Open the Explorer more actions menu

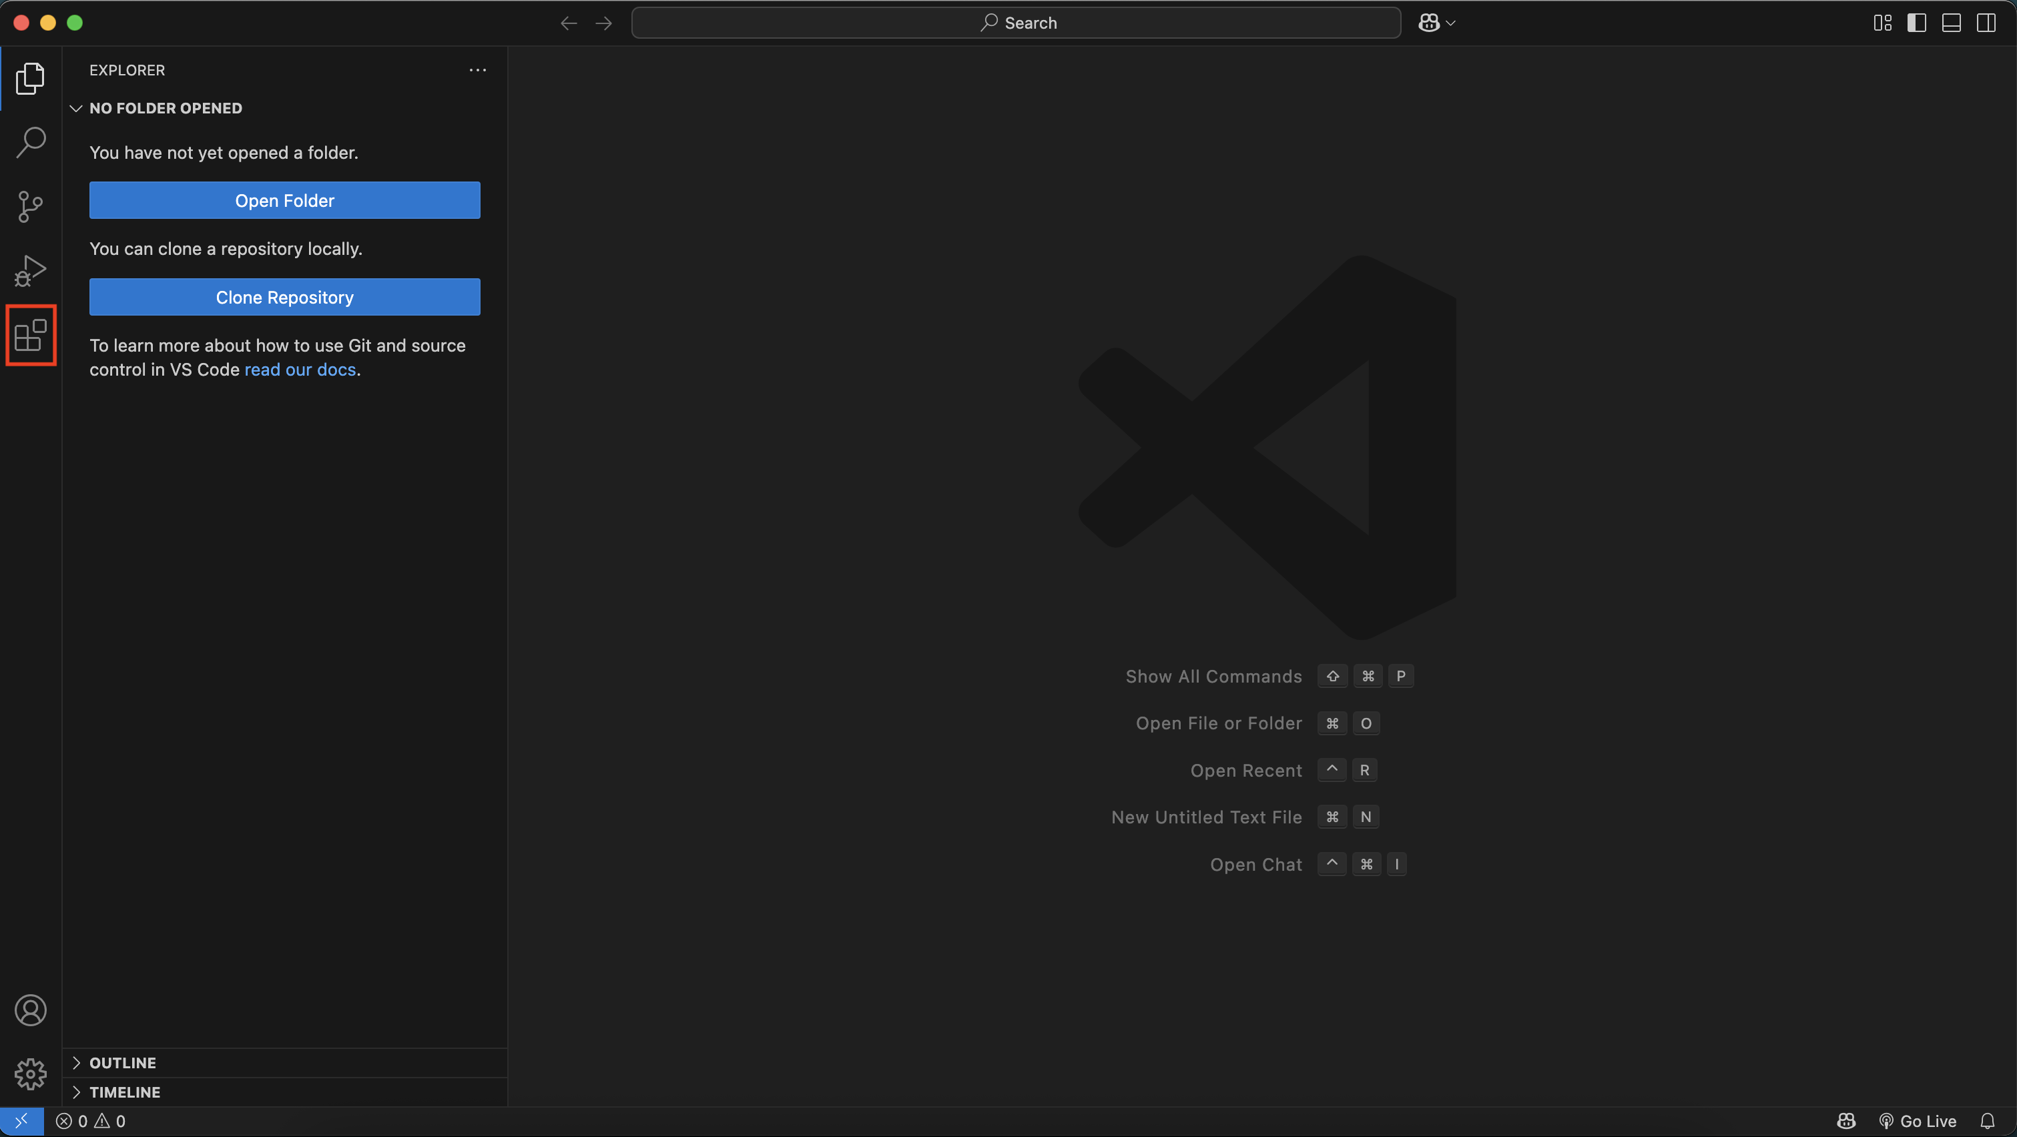pyautogui.click(x=478, y=69)
